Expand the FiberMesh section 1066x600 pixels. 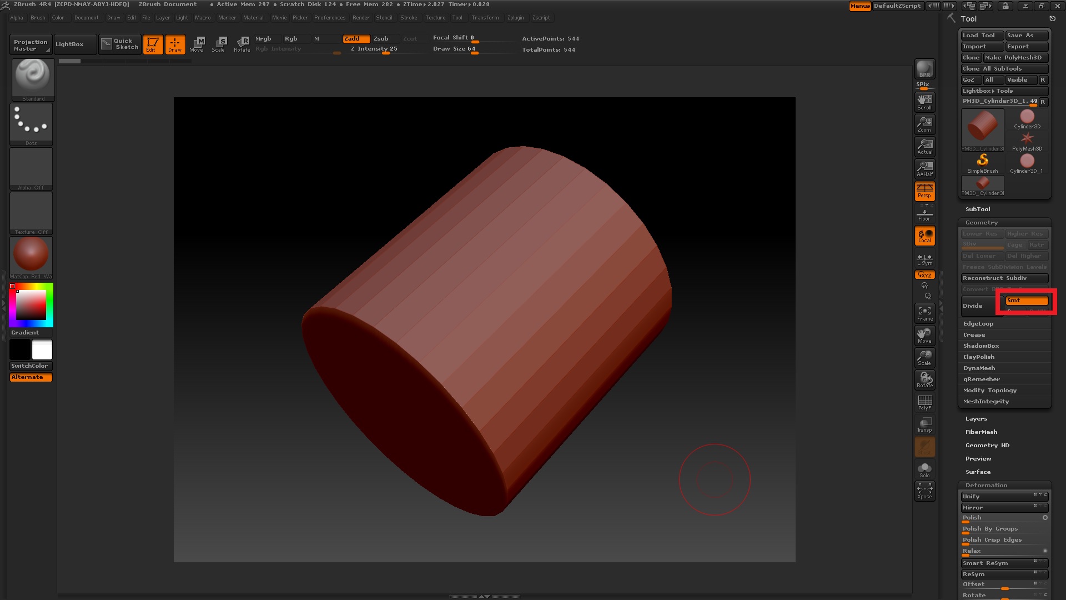(x=981, y=432)
